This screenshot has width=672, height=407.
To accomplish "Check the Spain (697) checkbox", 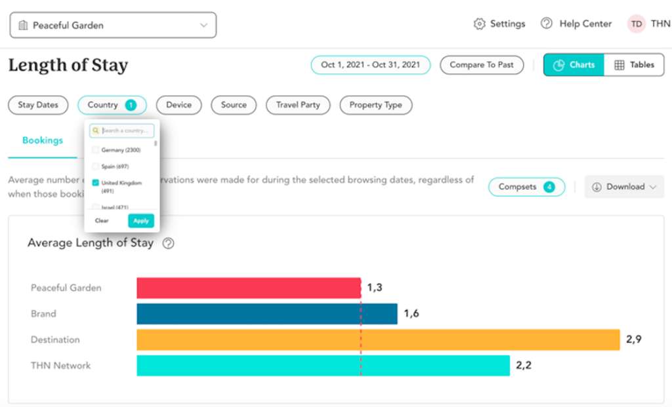I will point(96,166).
